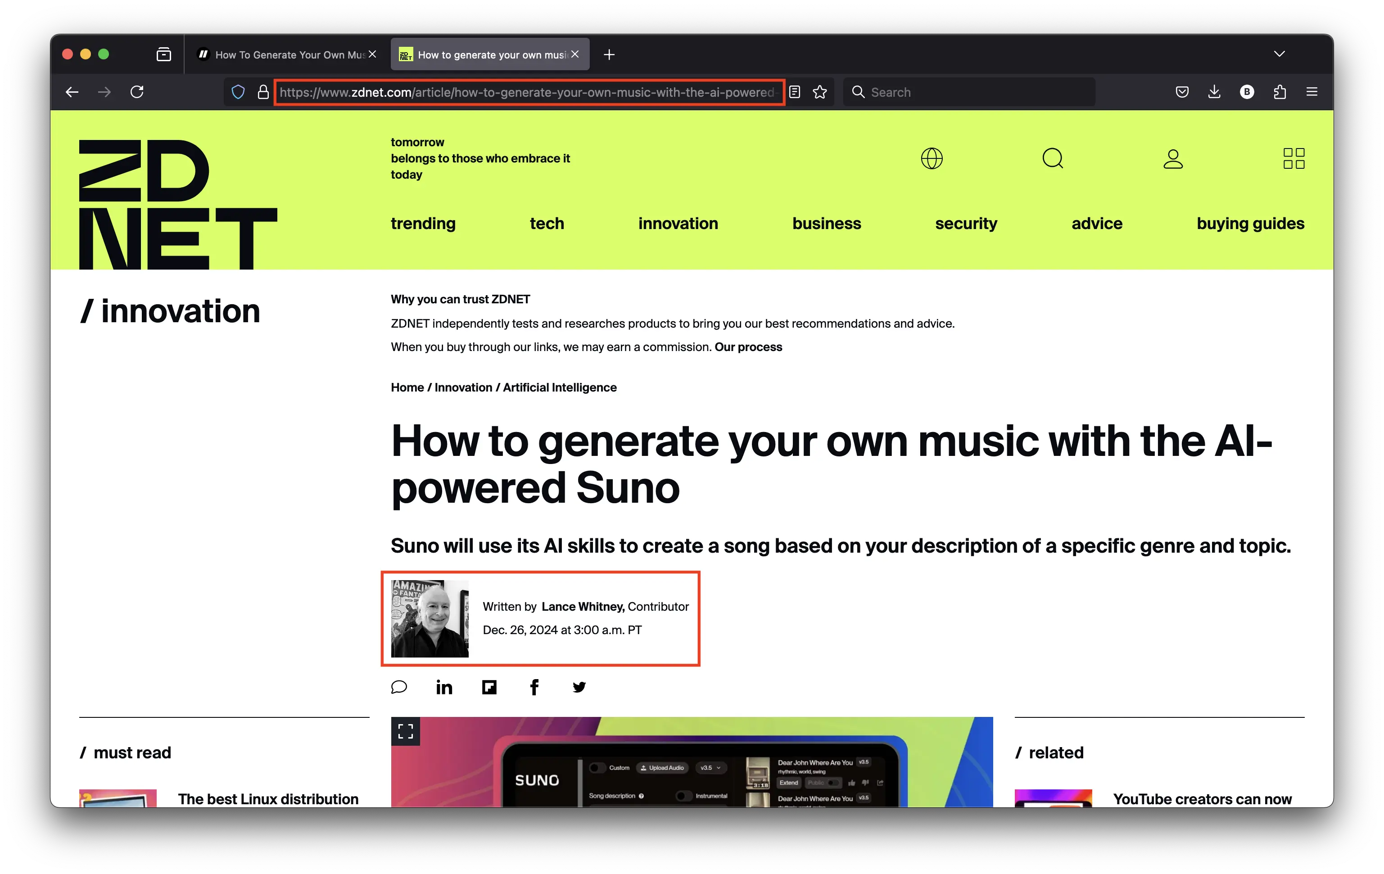
Task: Open the ZDNET user profile icon
Action: click(1173, 158)
